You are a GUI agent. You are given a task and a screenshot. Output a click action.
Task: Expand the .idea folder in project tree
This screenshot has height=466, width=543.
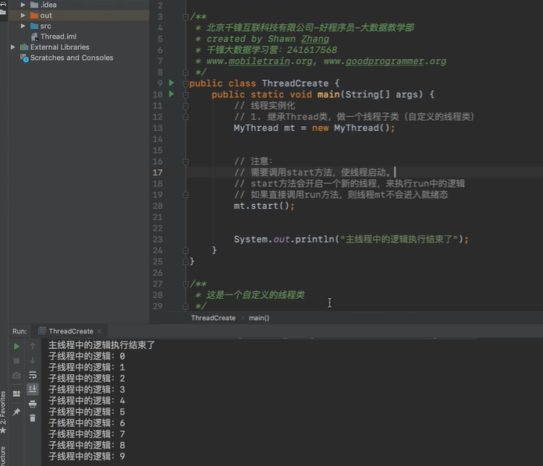click(x=23, y=5)
